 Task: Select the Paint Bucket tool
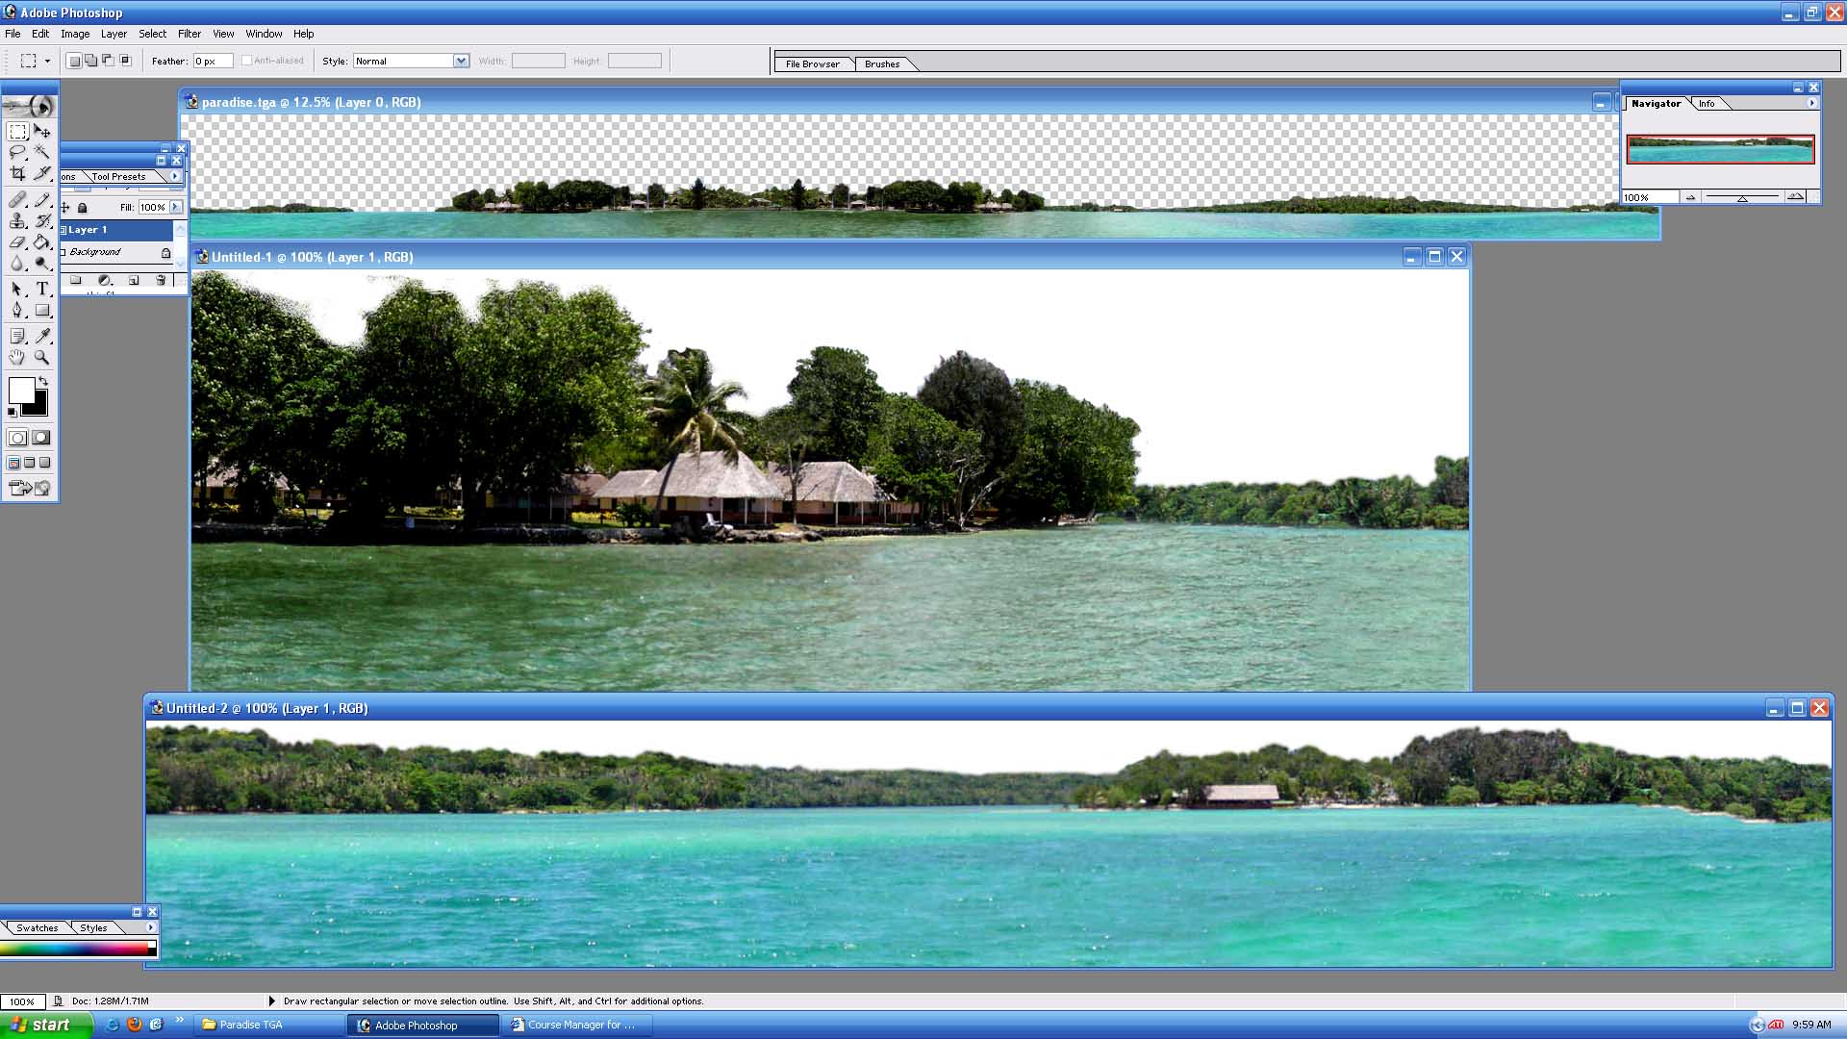42,242
